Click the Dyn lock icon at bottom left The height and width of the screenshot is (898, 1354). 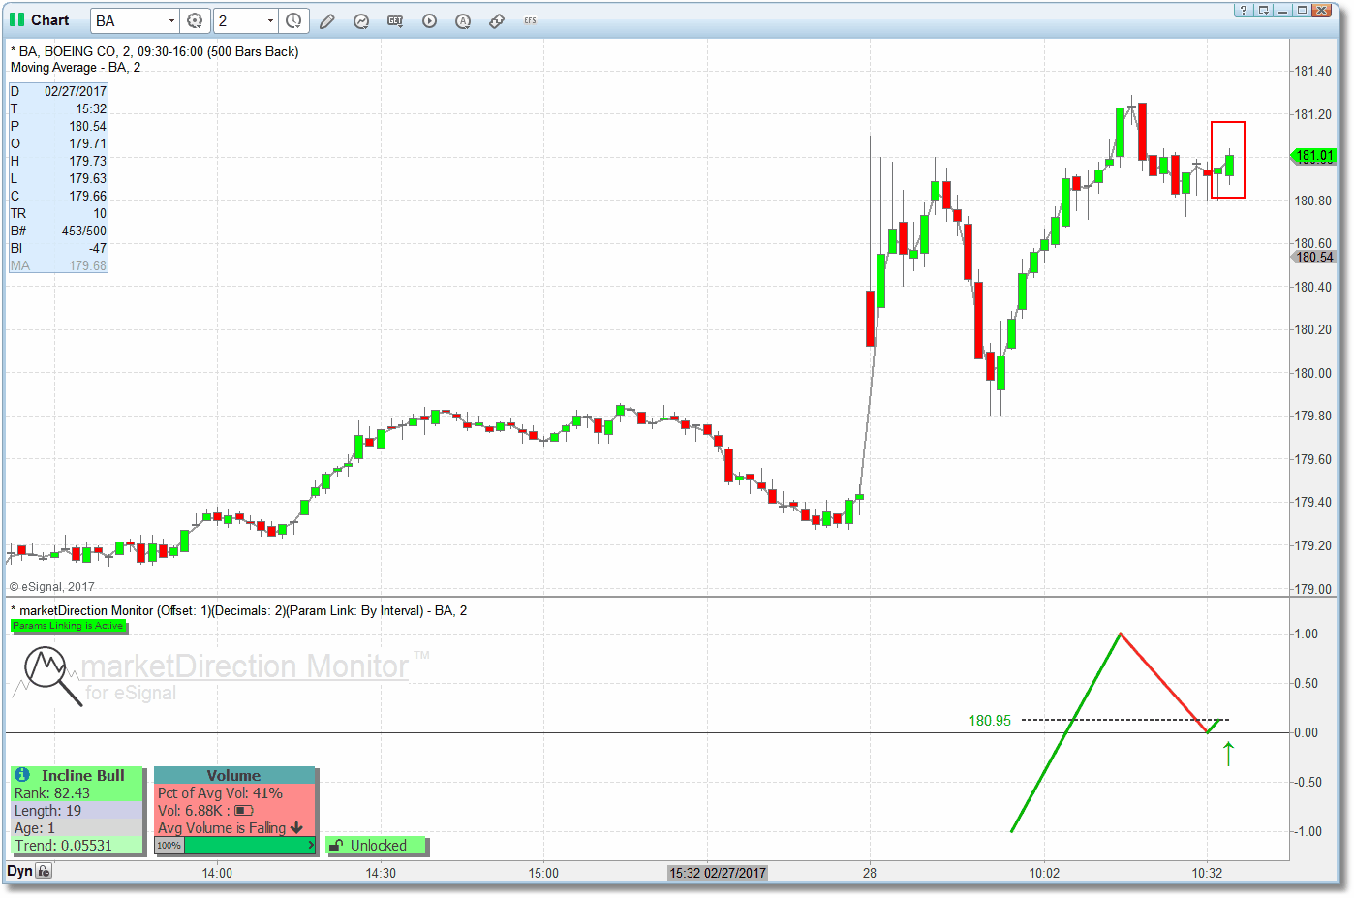point(44,871)
